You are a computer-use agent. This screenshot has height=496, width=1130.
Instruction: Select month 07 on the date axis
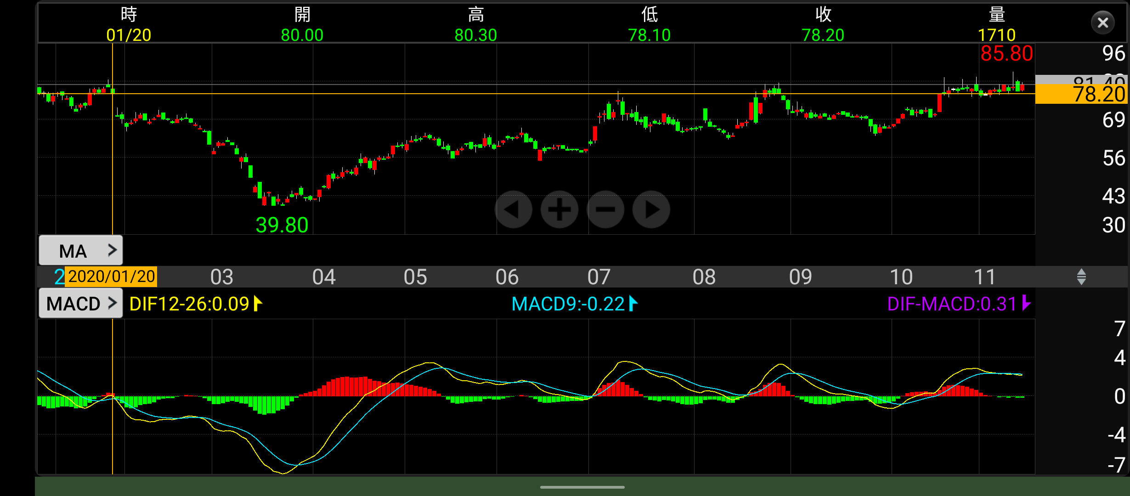pyautogui.click(x=599, y=277)
